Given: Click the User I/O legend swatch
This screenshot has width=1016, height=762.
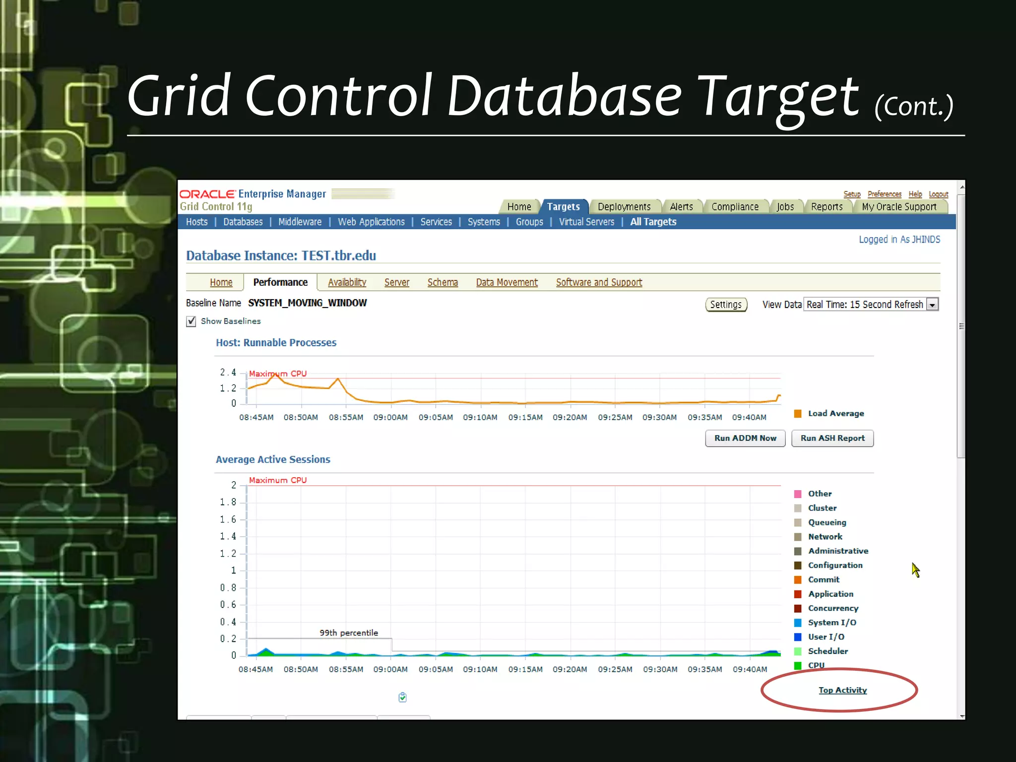Looking at the screenshot, I should click(798, 637).
